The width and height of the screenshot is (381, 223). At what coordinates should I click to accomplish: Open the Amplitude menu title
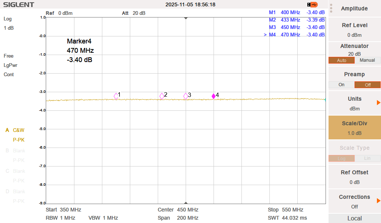[354, 9]
